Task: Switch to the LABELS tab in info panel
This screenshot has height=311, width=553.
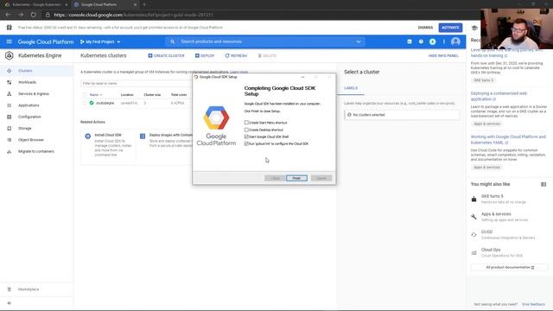Action: pyautogui.click(x=351, y=88)
